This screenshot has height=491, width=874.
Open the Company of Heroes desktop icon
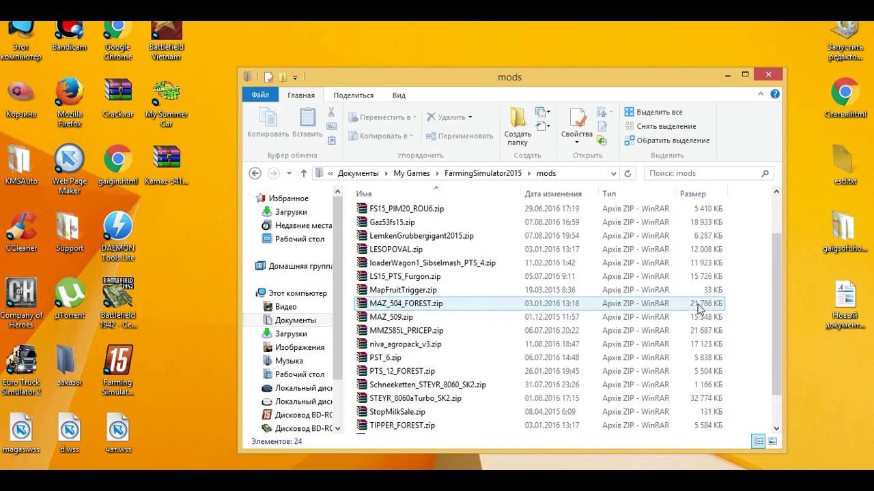[x=21, y=303]
